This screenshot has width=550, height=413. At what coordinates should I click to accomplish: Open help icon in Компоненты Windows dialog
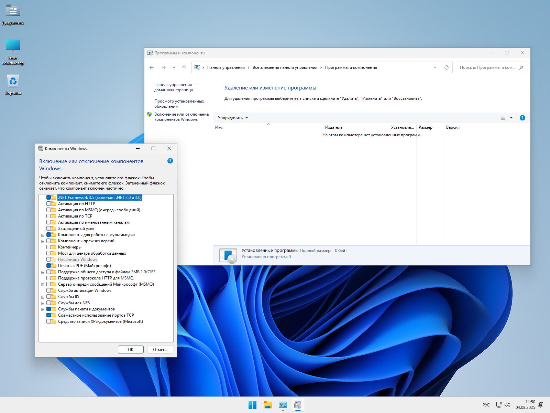point(170,161)
